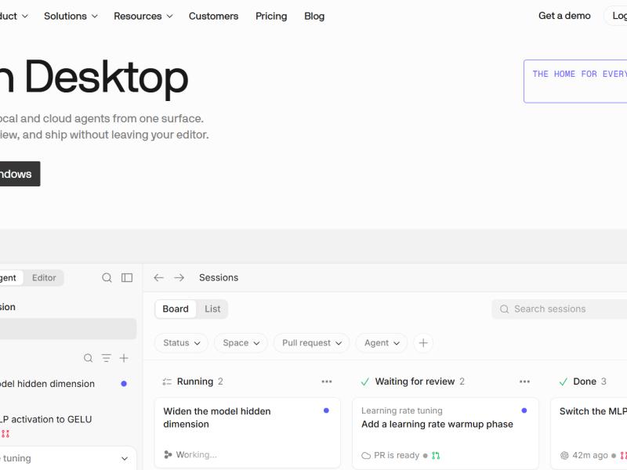627x470 pixels.
Task: Switch to the List view
Action: point(212,309)
